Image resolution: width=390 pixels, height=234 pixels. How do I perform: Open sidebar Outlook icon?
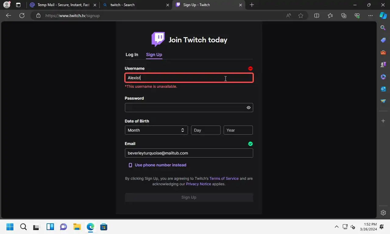pyautogui.click(x=383, y=89)
